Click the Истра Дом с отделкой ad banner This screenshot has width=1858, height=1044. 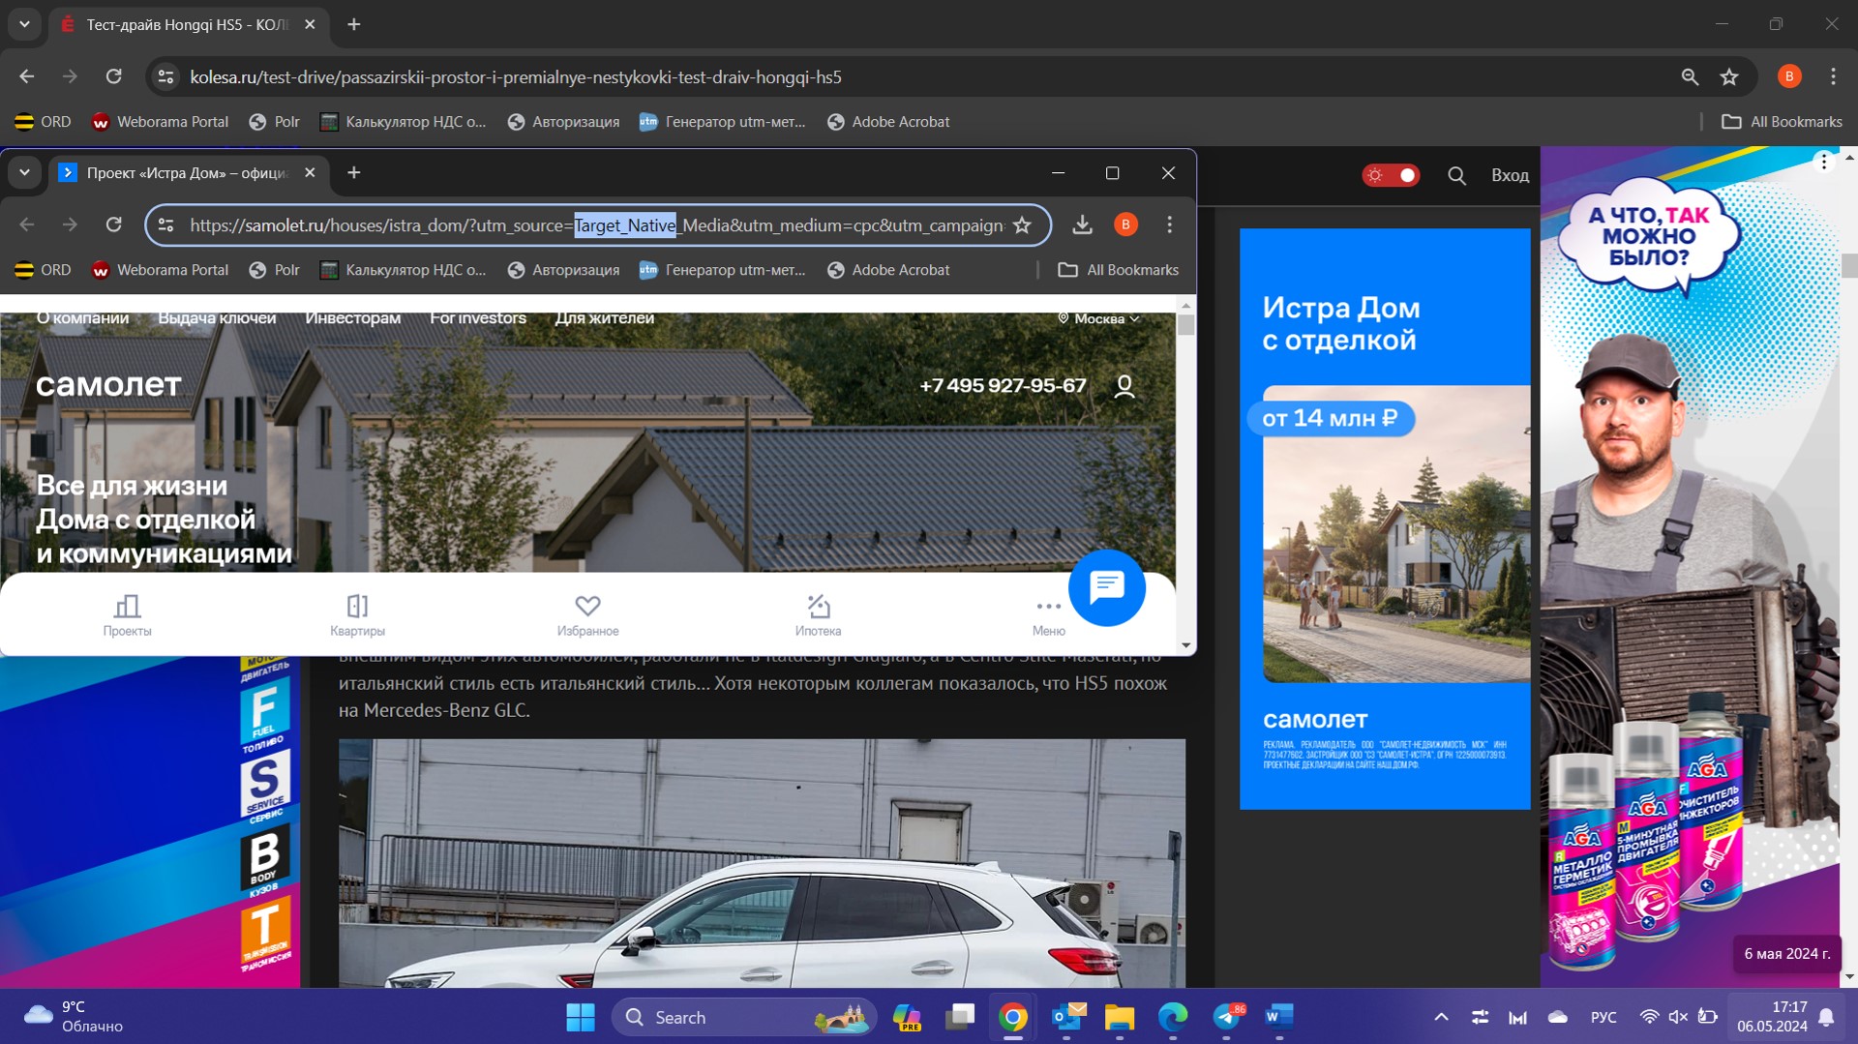[x=1385, y=519]
